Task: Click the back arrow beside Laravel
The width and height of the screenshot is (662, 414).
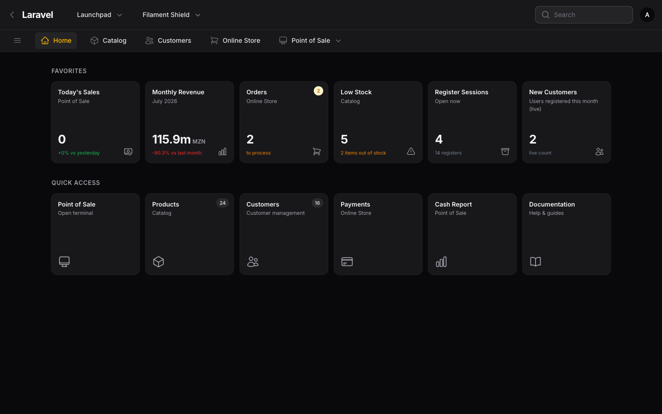Action: (12, 15)
